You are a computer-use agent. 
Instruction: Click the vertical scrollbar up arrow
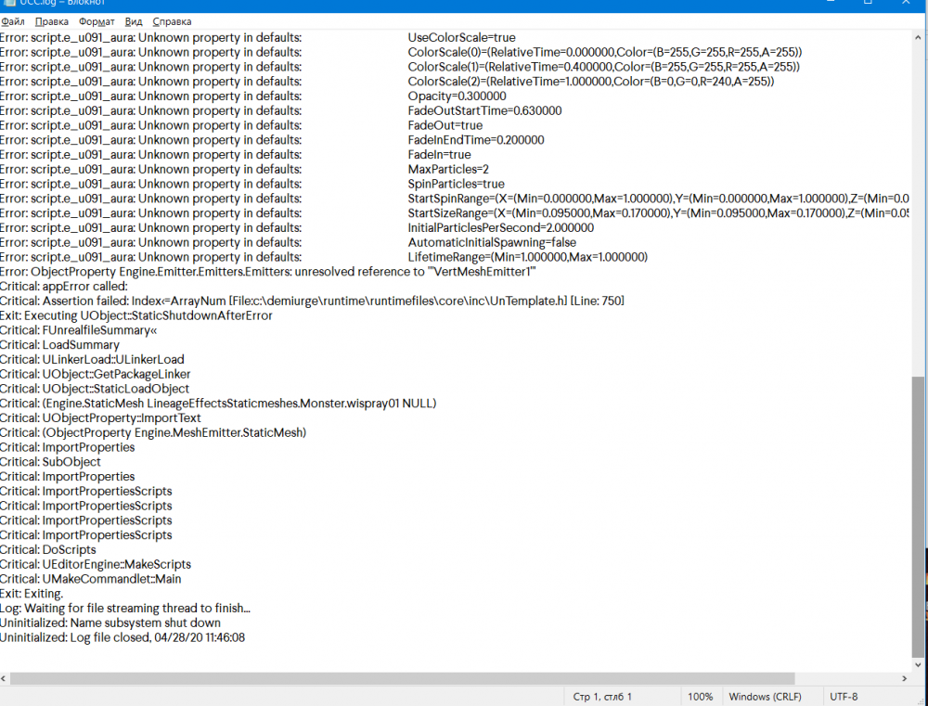pos(919,36)
